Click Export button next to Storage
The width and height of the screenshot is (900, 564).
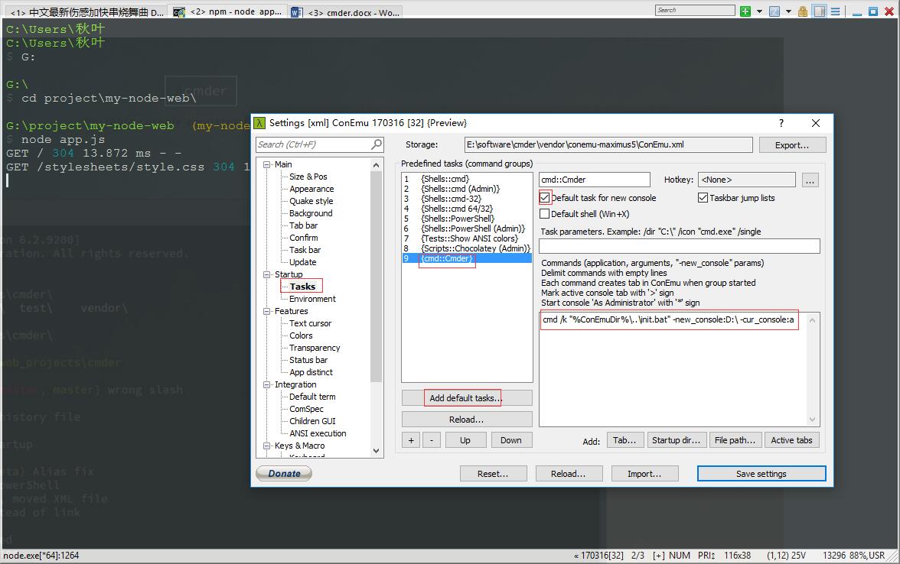pos(792,145)
